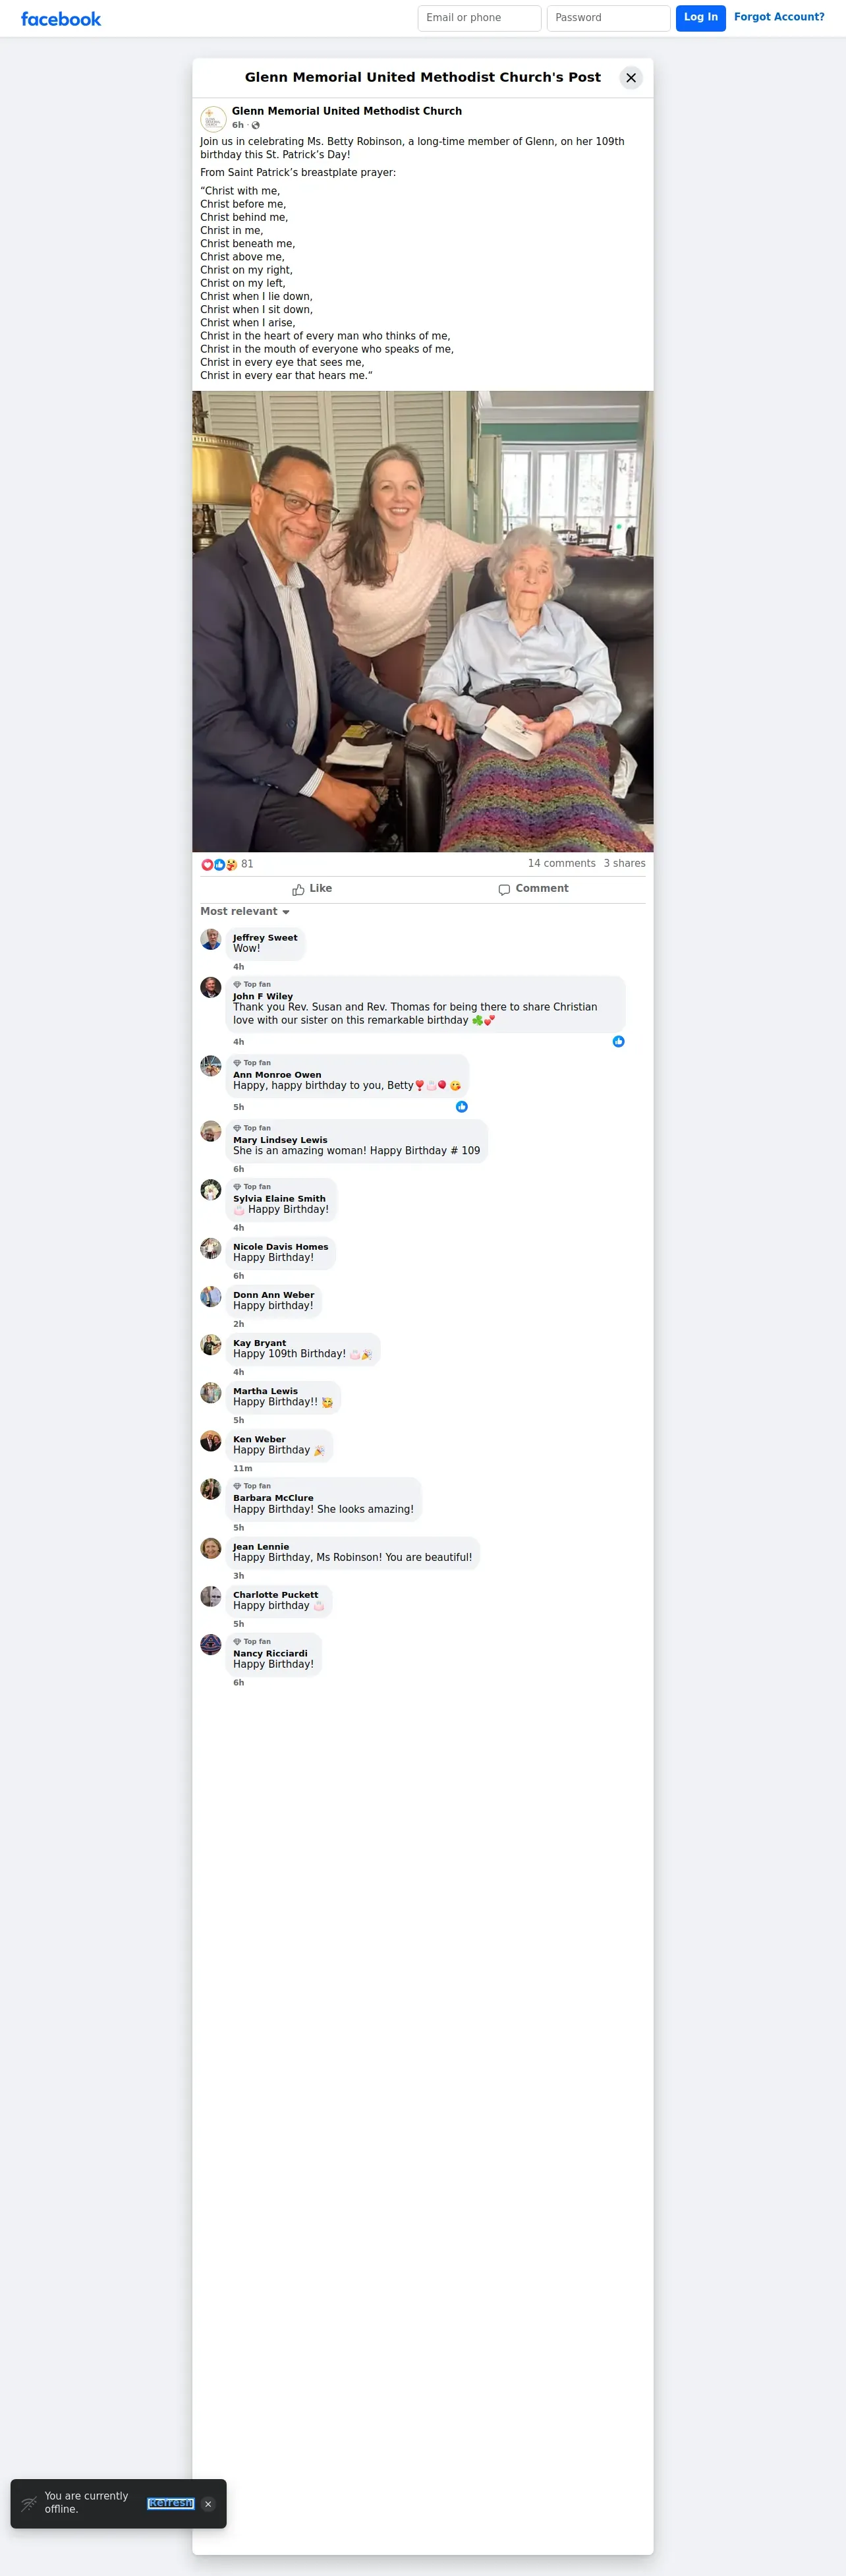Focus the Password field
The width and height of the screenshot is (846, 2576).
608,18
